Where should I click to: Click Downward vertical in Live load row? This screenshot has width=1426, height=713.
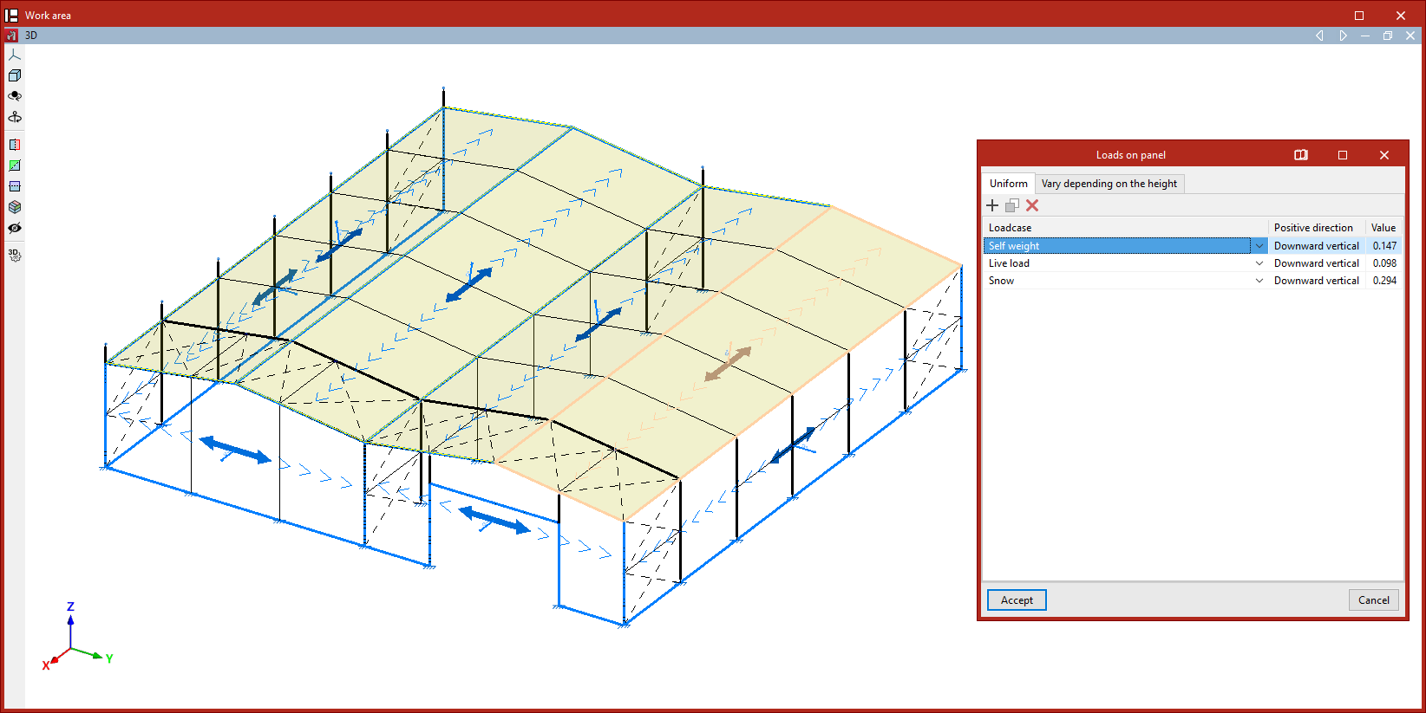pos(1317,263)
